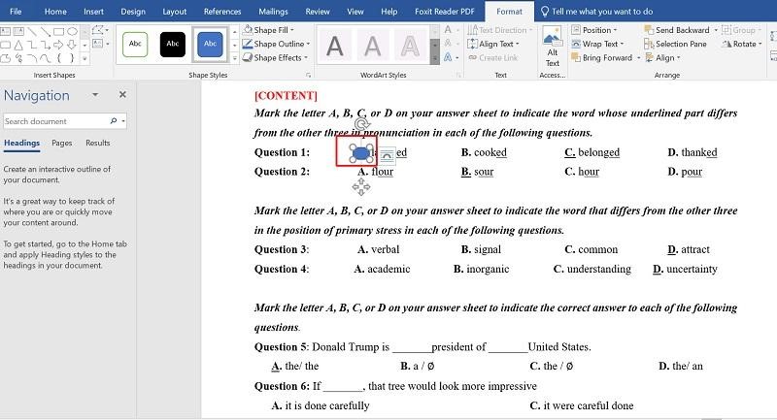Select the Down Arrow block shape

72,45
